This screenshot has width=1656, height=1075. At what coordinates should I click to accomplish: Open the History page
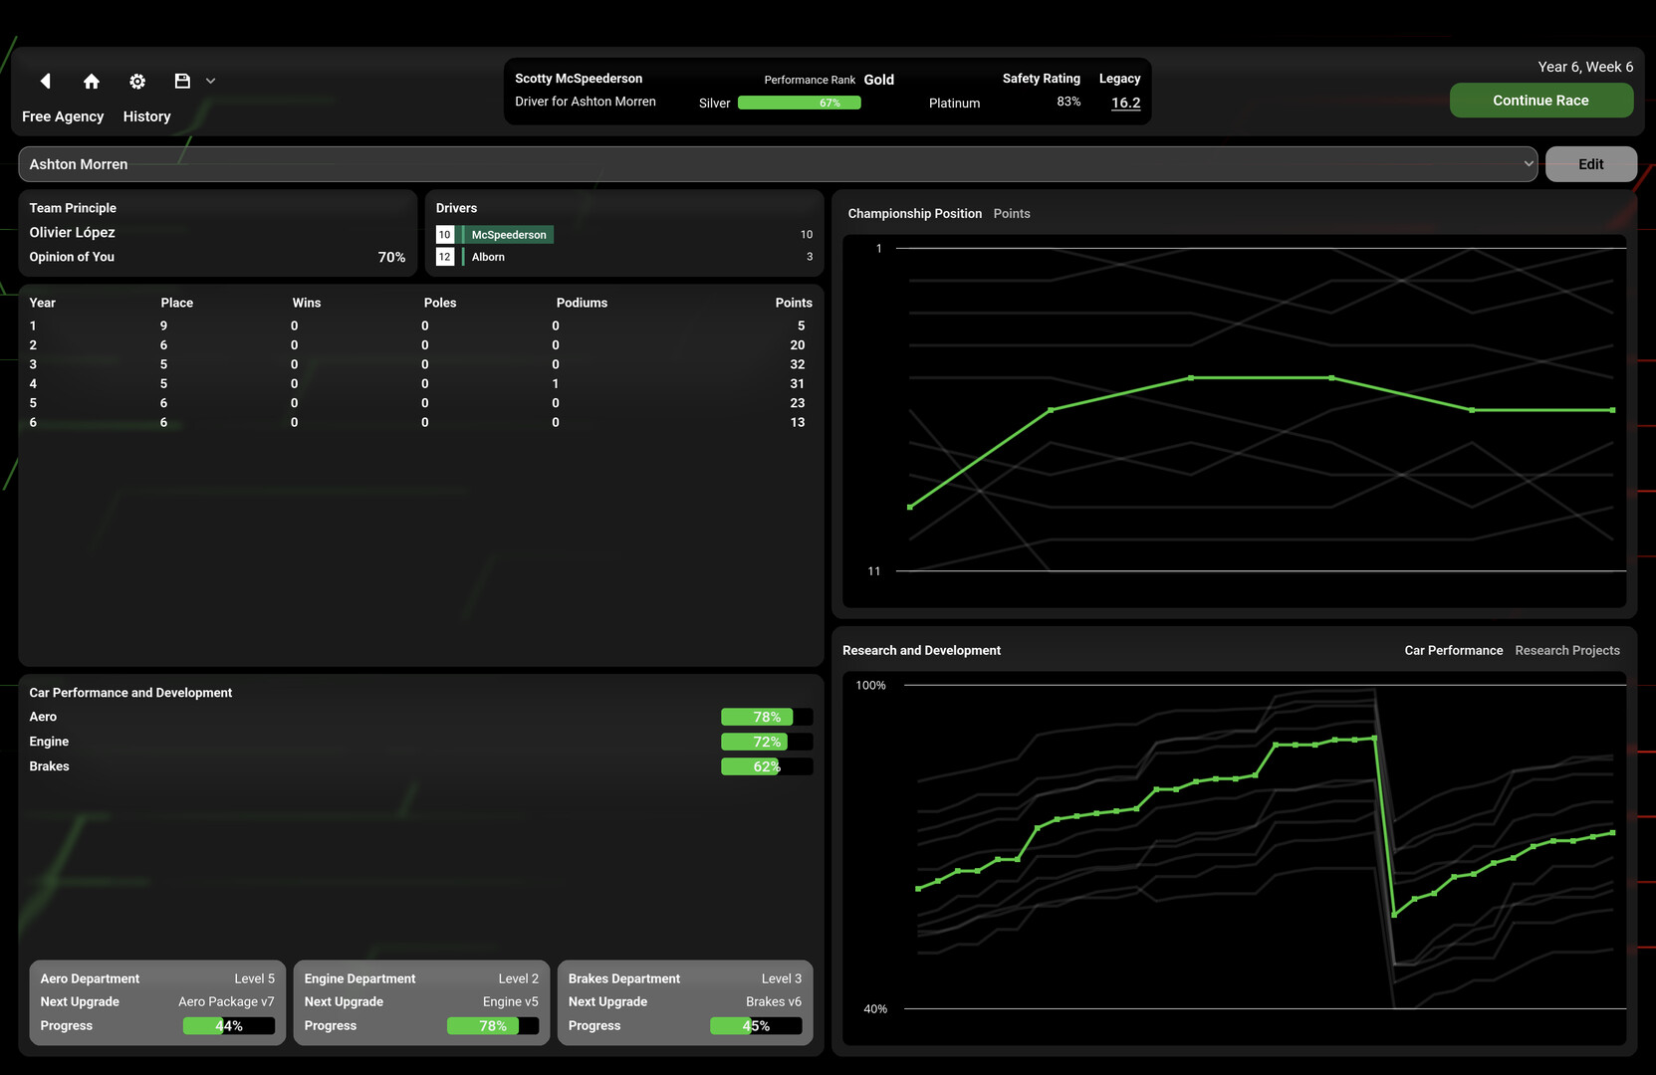[x=145, y=115]
